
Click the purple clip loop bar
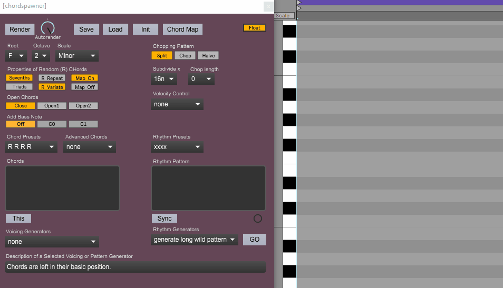[402, 2]
